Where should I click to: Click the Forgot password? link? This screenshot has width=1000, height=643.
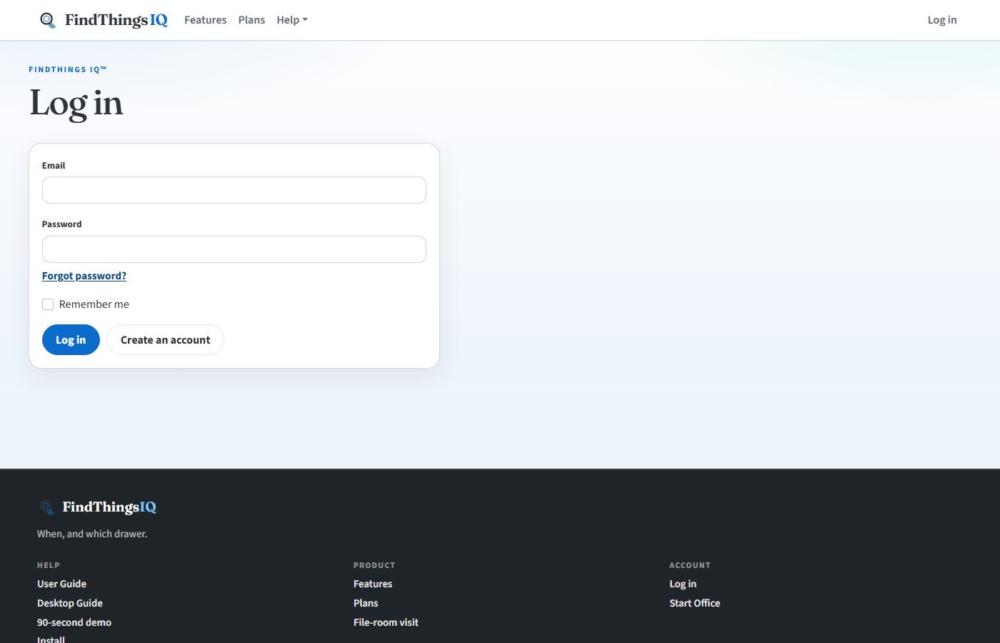(84, 276)
